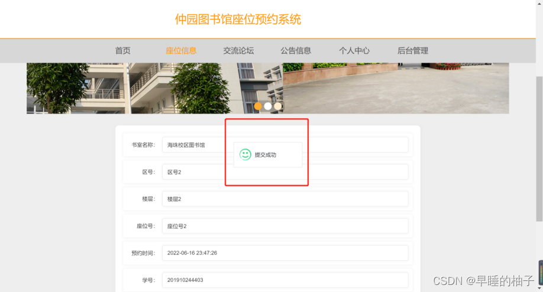
Task: Click the 区号 label
Action: tap(149, 172)
